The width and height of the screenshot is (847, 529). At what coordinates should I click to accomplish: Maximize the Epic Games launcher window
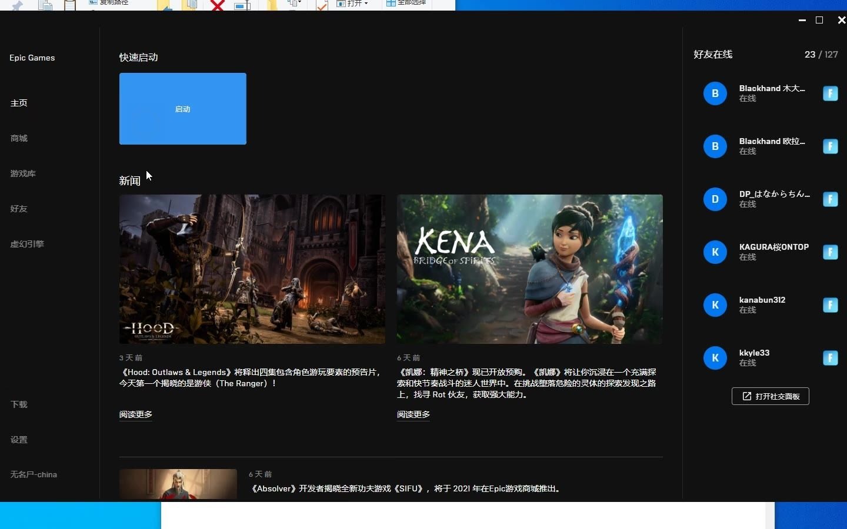(819, 20)
